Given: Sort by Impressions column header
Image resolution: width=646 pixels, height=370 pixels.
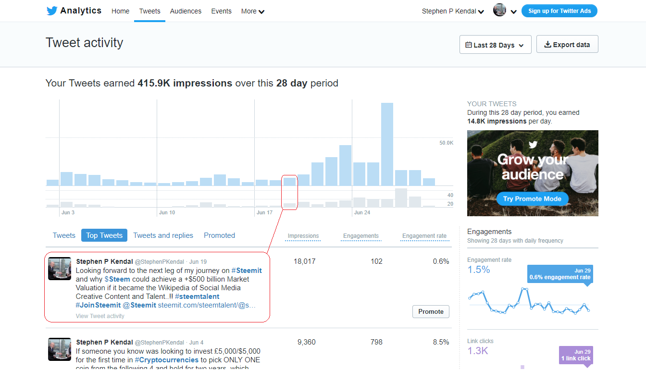Looking at the screenshot, I should (x=303, y=236).
